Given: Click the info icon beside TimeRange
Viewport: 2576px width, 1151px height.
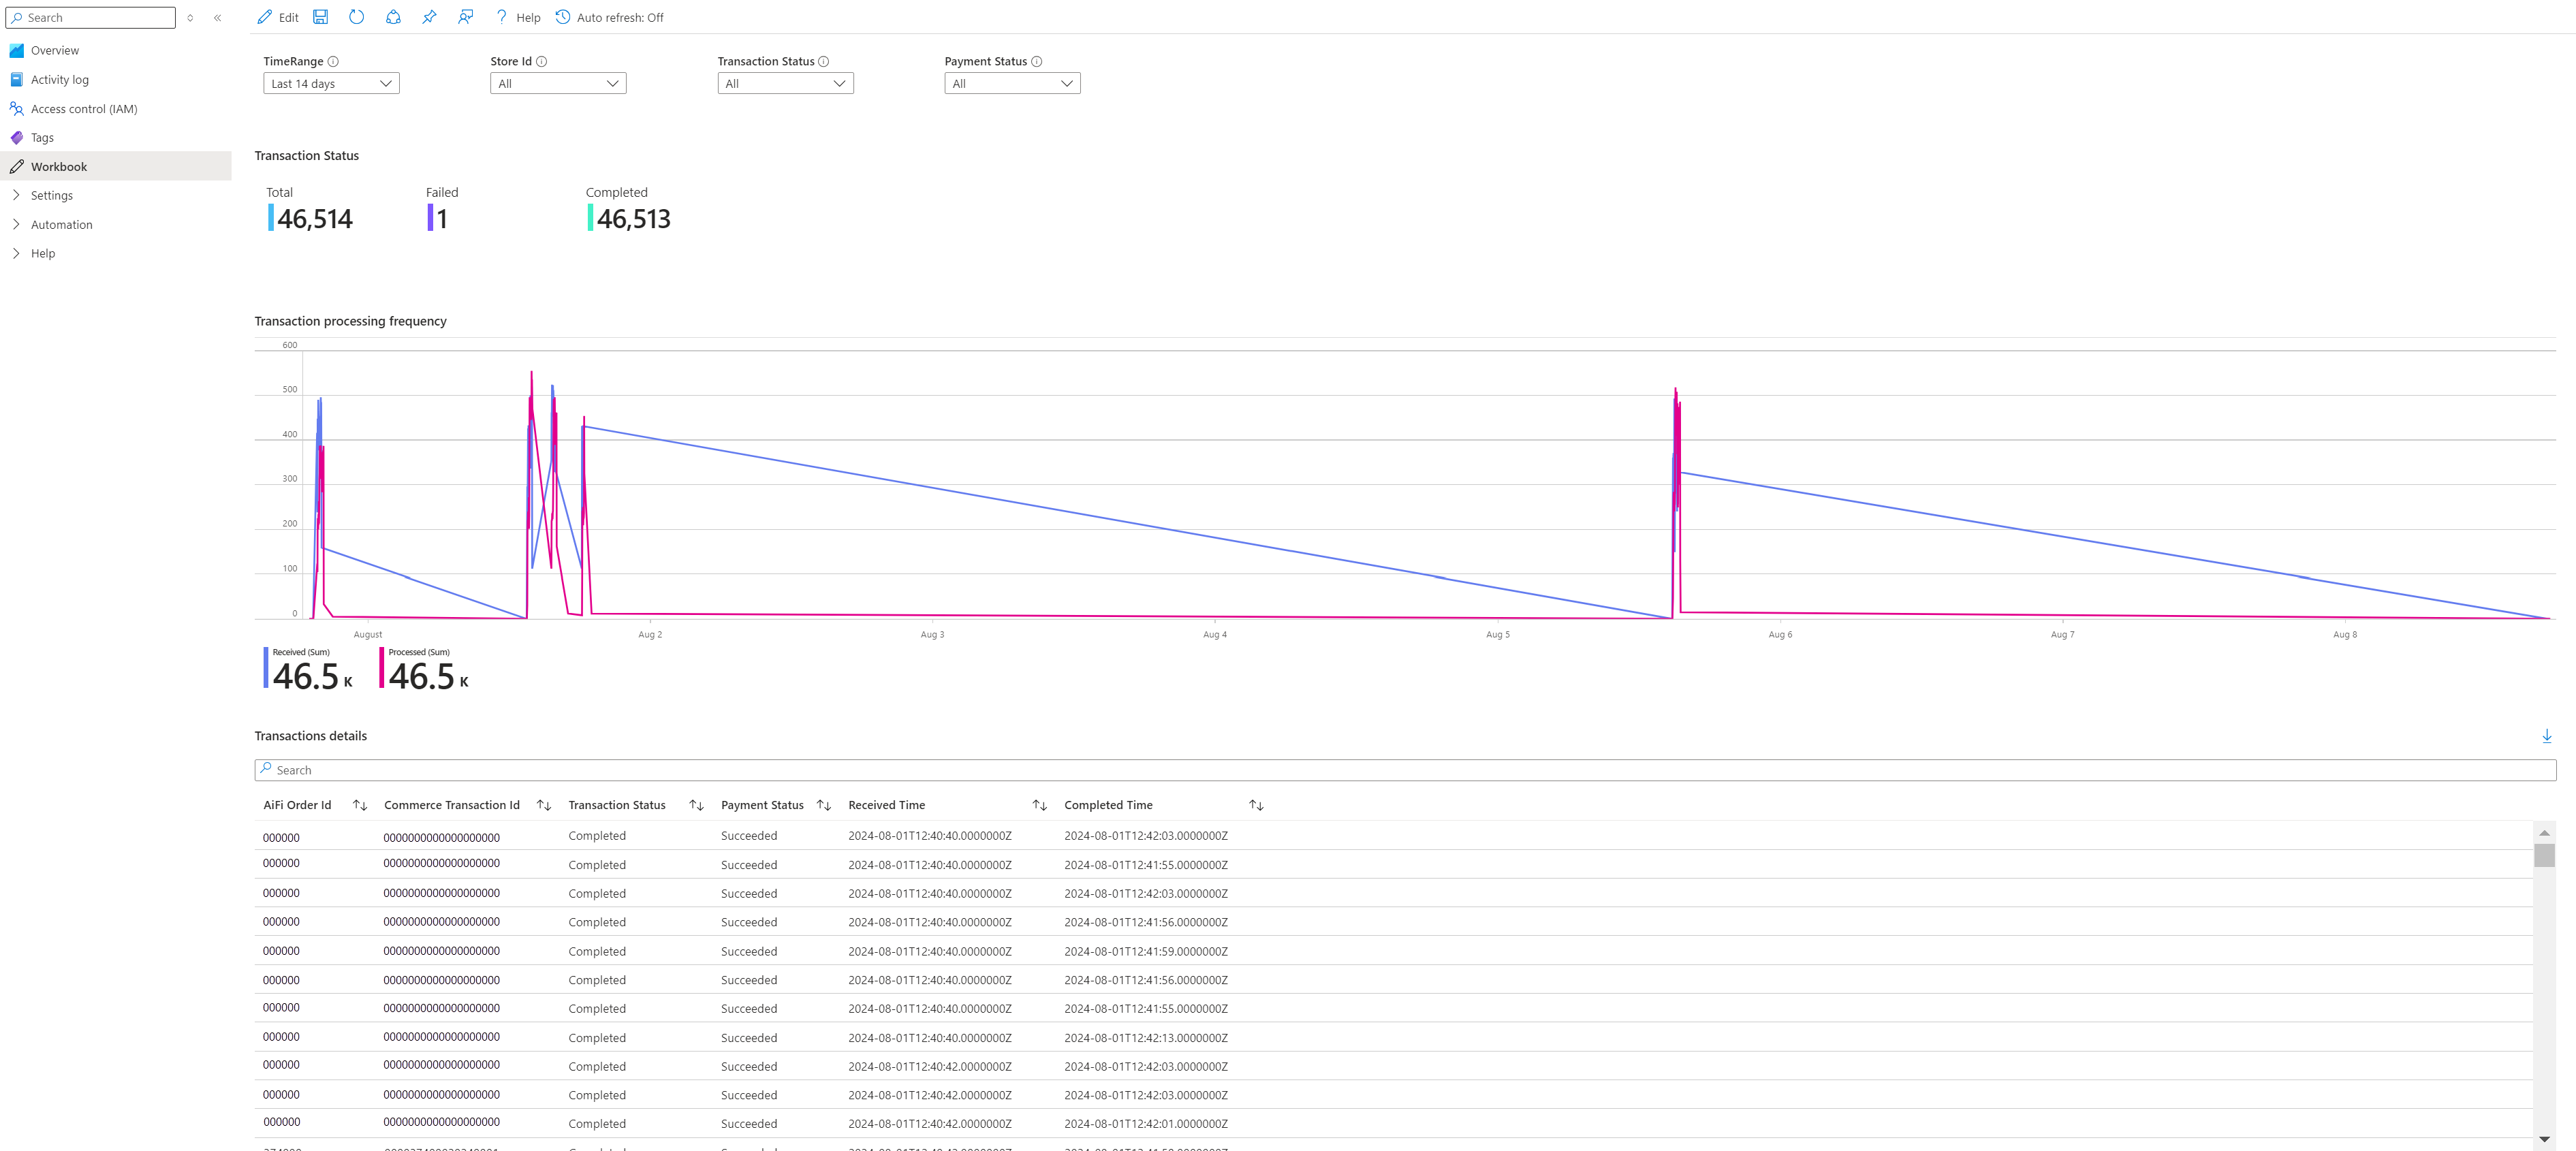Looking at the screenshot, I should click(333, 61).
